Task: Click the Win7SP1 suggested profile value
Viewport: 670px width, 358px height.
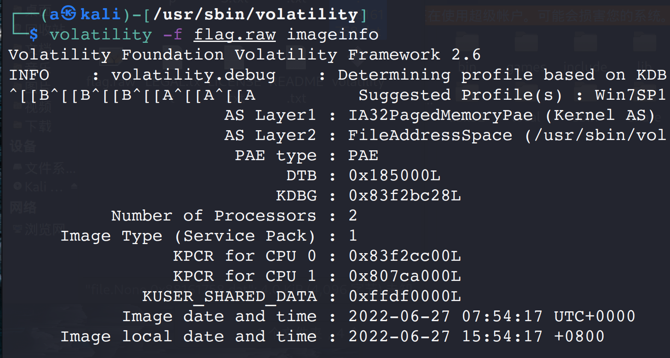Action: point(630,95)
